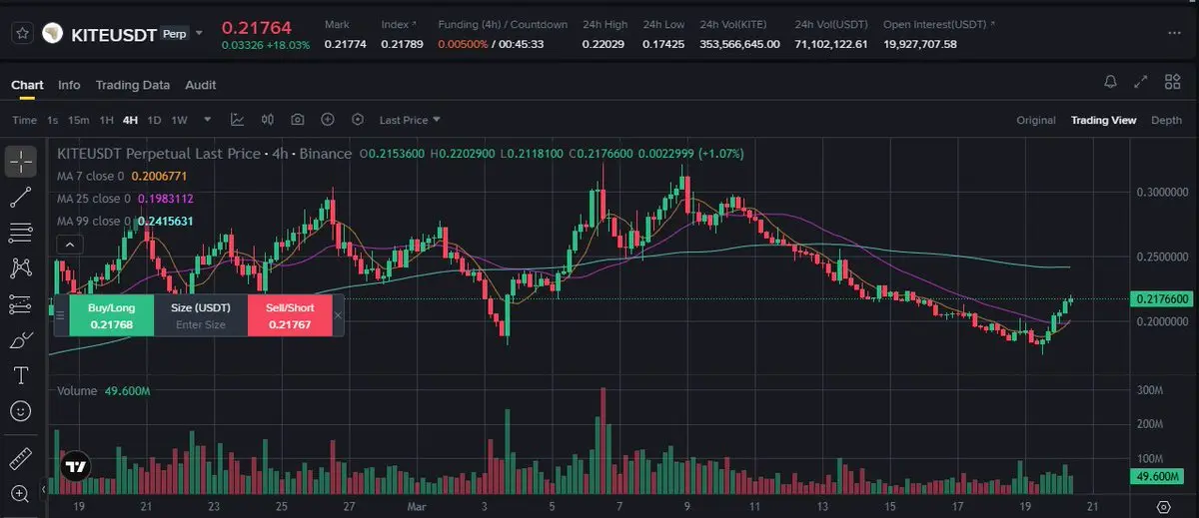
Task: Select the ruler measure tool
Action: click(21, 459)
